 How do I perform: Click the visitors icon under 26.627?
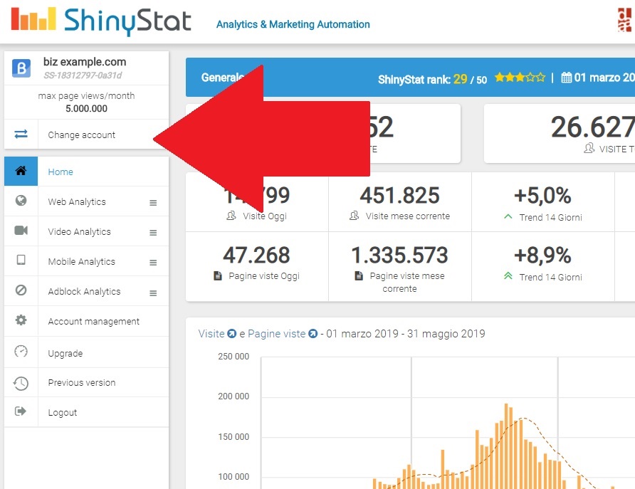coord(589,148)
